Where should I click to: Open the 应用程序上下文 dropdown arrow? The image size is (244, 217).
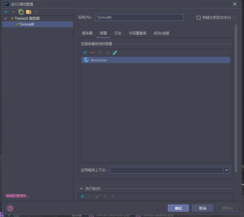[x=227, y=170]
